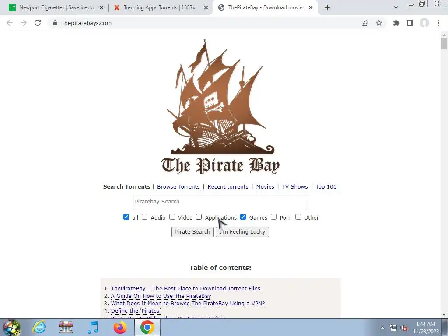The height and width of the screenshot is (336, 448).
Task: Check the Applications checkbox
Action: 199,217
